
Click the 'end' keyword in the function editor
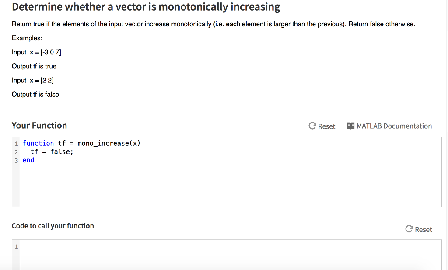tap(28, 160)
